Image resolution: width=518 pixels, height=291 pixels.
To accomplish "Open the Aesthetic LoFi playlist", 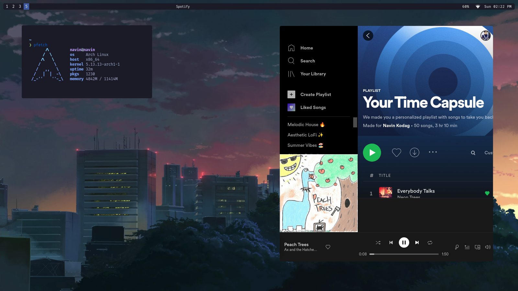I will pyautogui.click(x=305, y=135).
